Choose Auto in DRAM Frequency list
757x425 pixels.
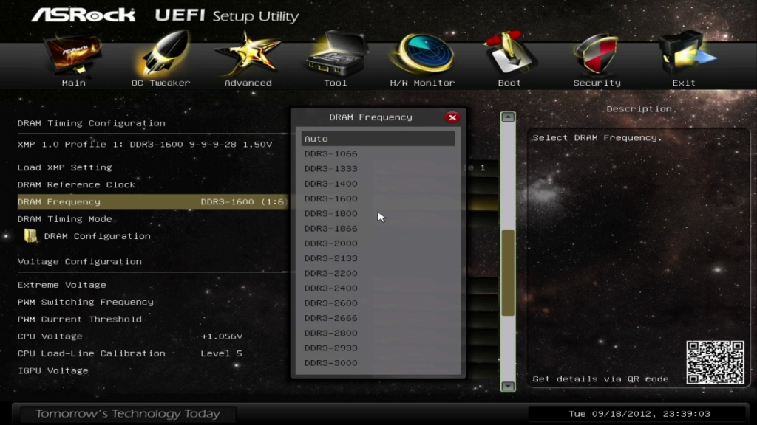[378, 139]
